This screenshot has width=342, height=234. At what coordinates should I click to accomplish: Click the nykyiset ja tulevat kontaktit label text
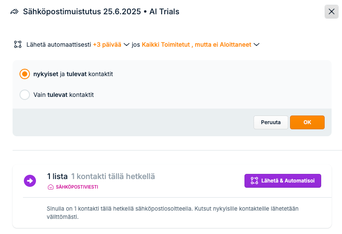coord(73,74)
